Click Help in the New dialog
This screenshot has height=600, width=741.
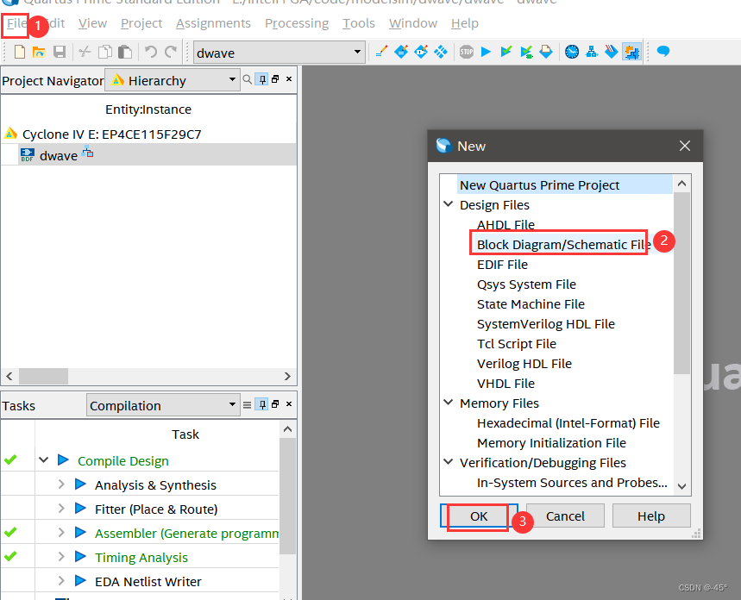[651, 516]
